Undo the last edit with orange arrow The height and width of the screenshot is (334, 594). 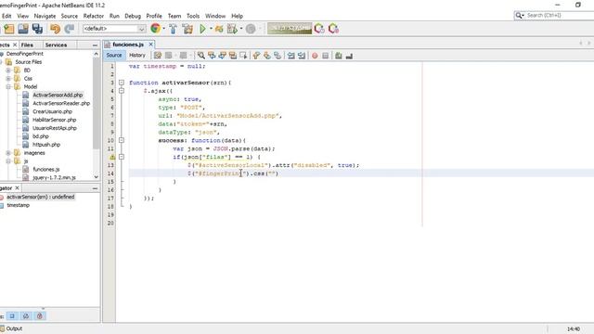[56, 29]
